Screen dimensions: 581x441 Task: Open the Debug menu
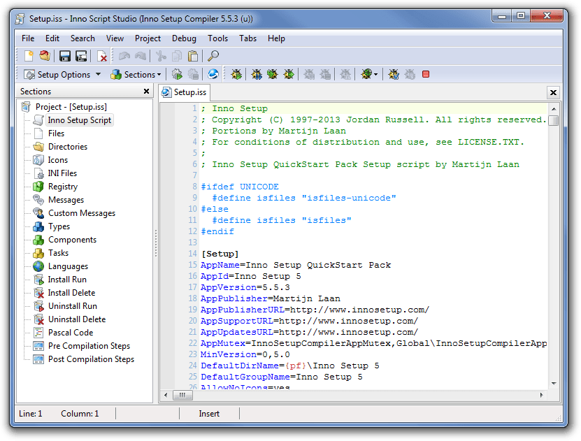(x=184, y=38)
